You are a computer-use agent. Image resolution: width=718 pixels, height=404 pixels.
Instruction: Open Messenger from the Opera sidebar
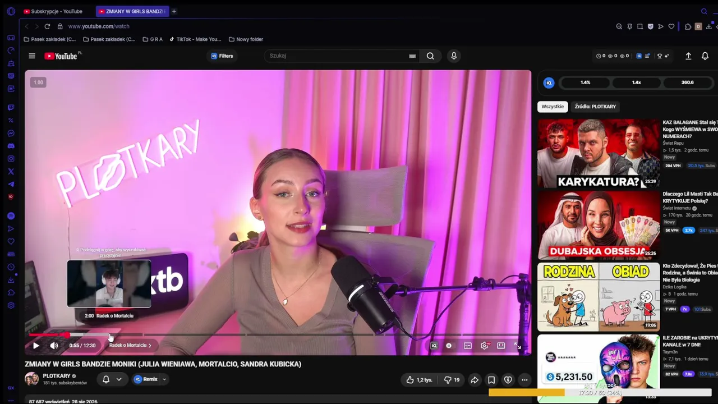(11, 133)
